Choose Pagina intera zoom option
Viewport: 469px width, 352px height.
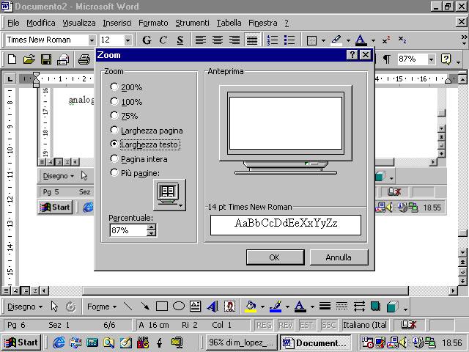click(x=139, y=159)
